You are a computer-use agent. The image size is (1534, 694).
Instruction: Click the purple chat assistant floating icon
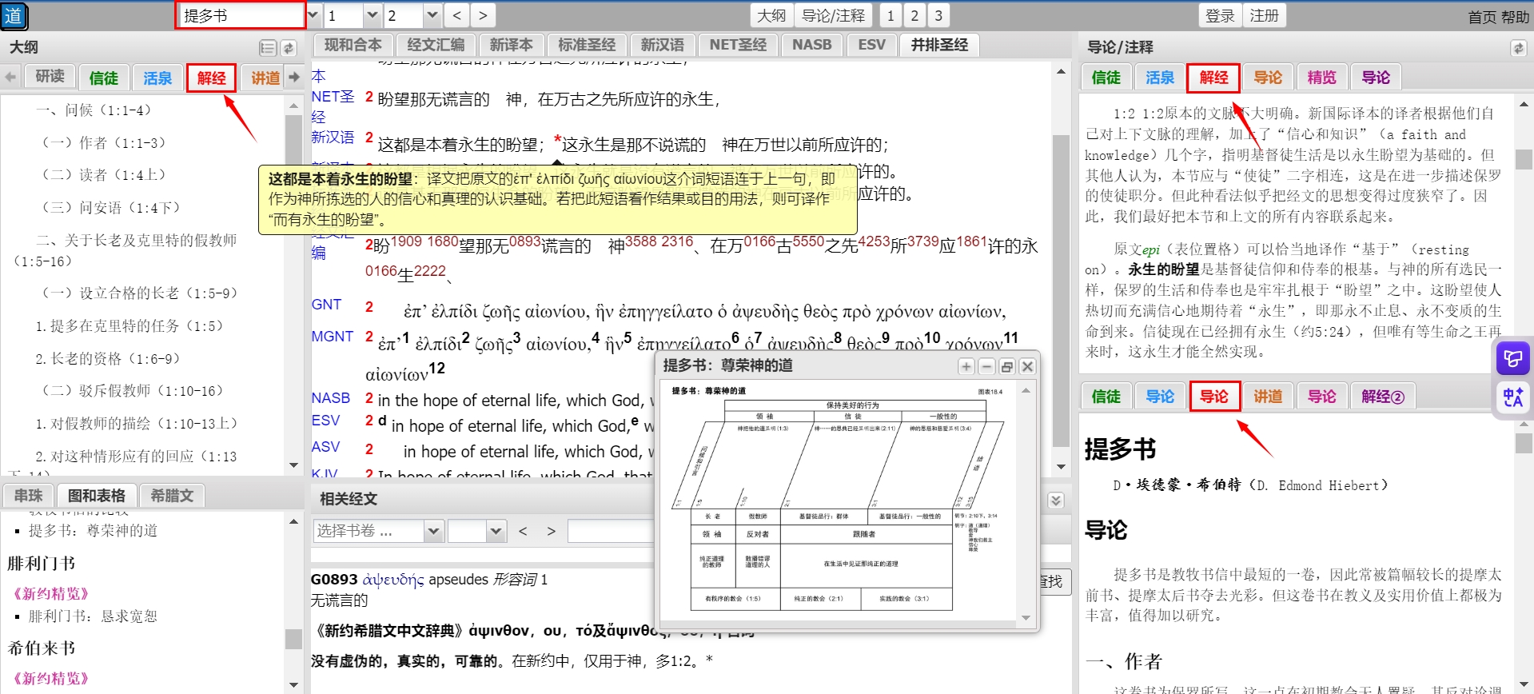tap(1512, 359)
